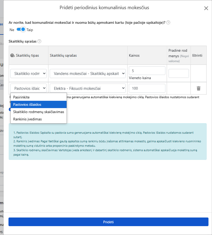This screenshot has width=212, height=235.
Task: Click Vieneto kaina label
Action: pos(140,78)
